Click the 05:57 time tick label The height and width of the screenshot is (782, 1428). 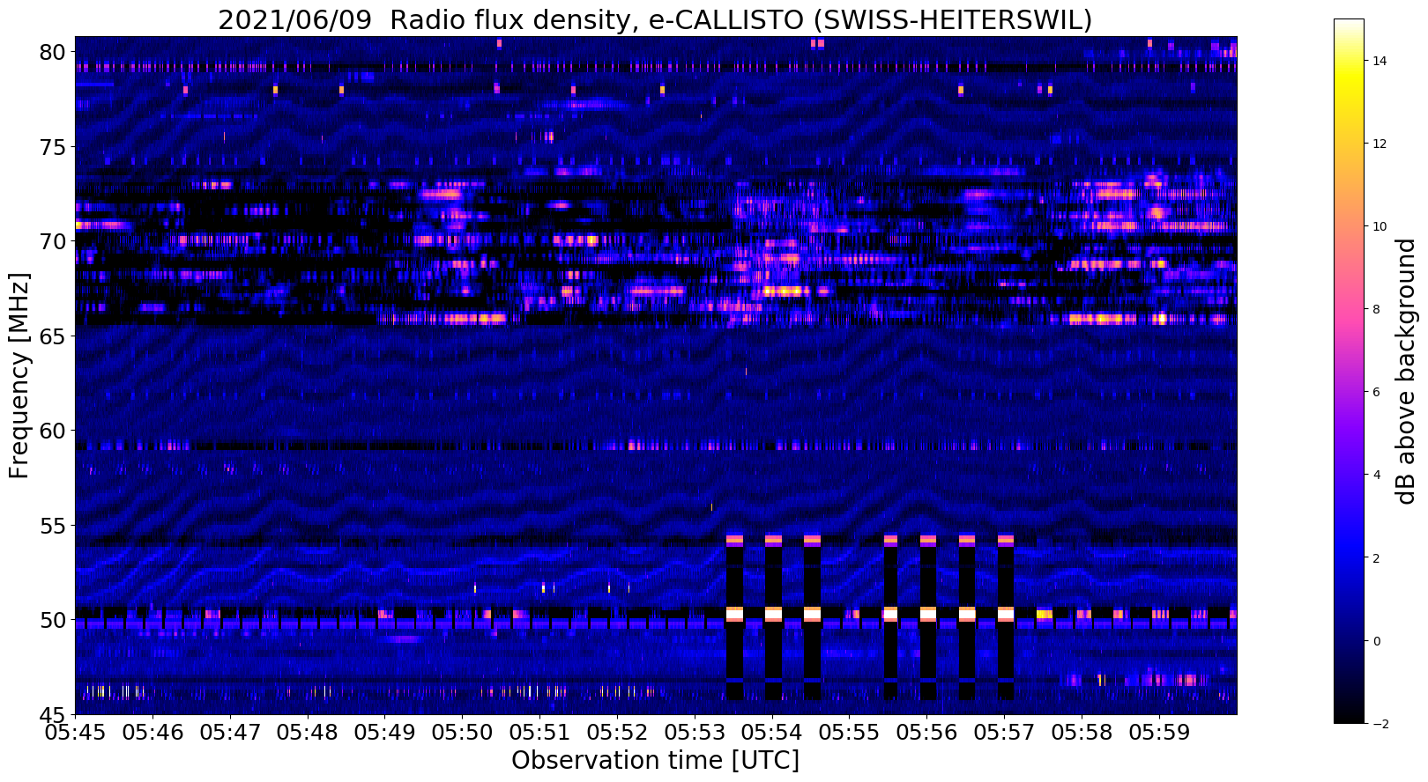tap(1005, 733)
